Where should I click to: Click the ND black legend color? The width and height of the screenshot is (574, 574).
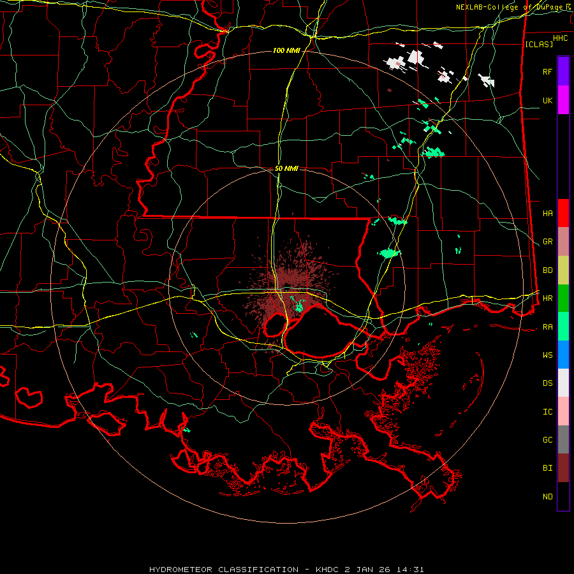(563, 496)
